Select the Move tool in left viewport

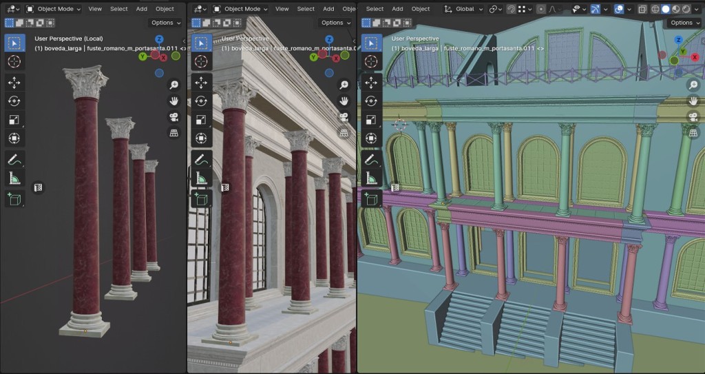click(x=14, y=83)
